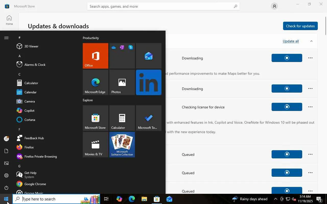327x204 pixels.
Task: Click the Windows Start button
Action: click(6, 199)
